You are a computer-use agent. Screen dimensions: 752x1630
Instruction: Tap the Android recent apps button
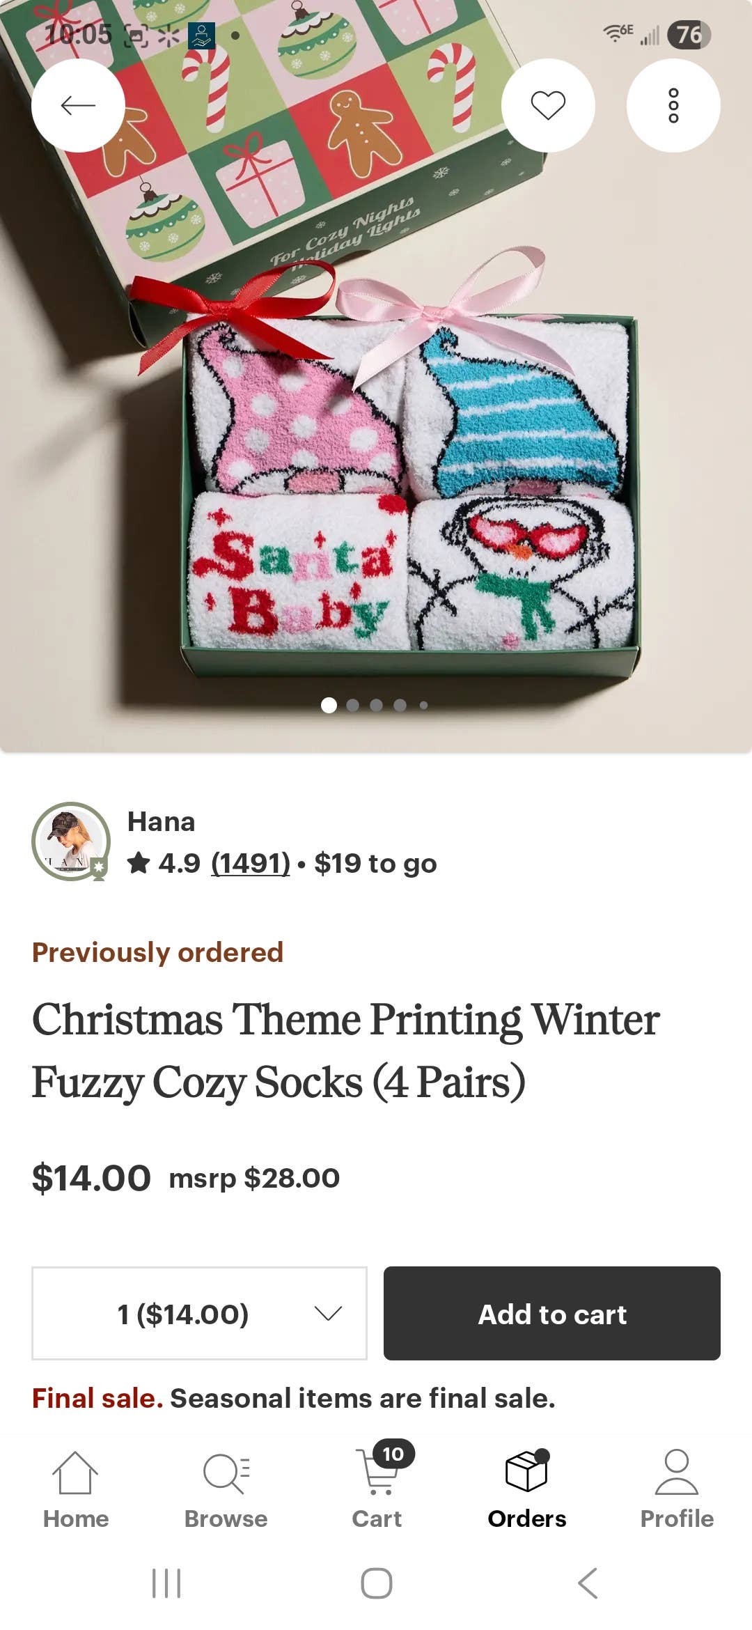(166, 1583)
